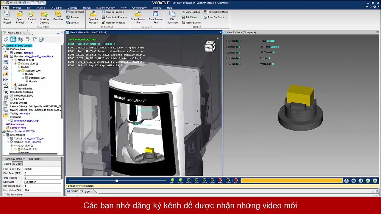Adjust the animation speed slider handle

(x=117, y=181)
